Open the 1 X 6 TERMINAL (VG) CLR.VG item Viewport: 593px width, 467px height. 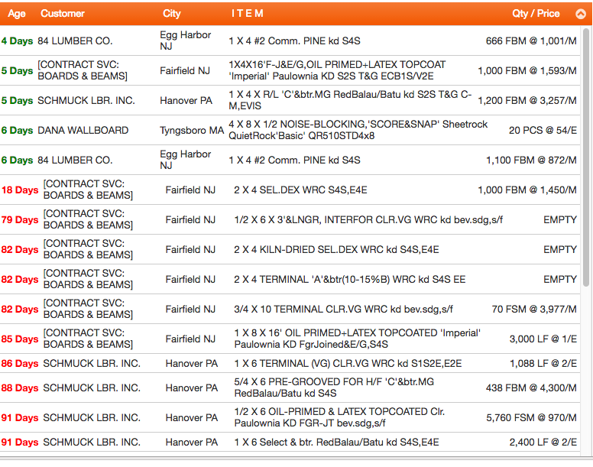[x=348, y=364]
